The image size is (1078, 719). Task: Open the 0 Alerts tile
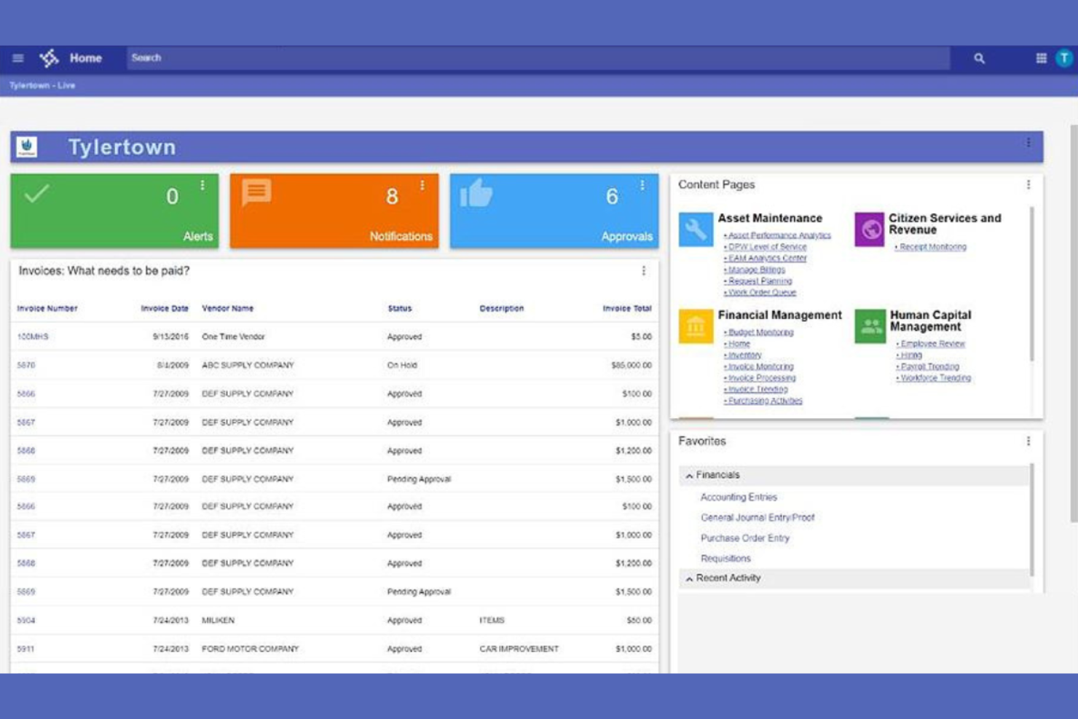click(x=114, y=211)
